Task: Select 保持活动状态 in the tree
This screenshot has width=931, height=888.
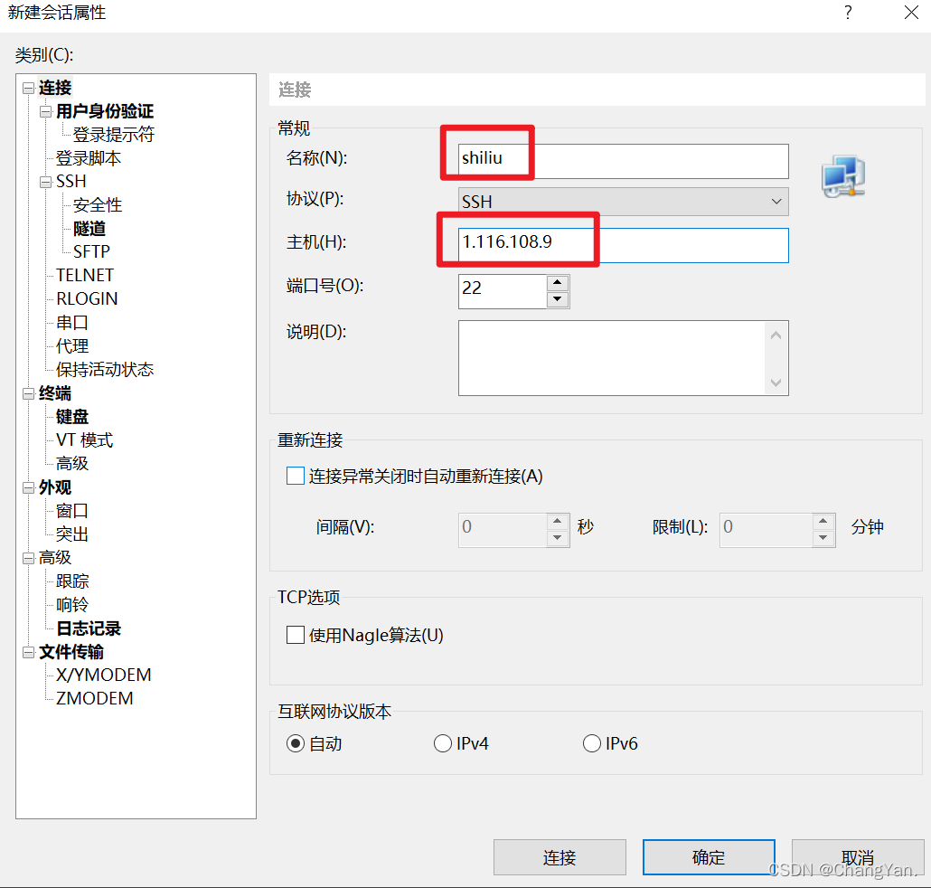Action: 105,370
